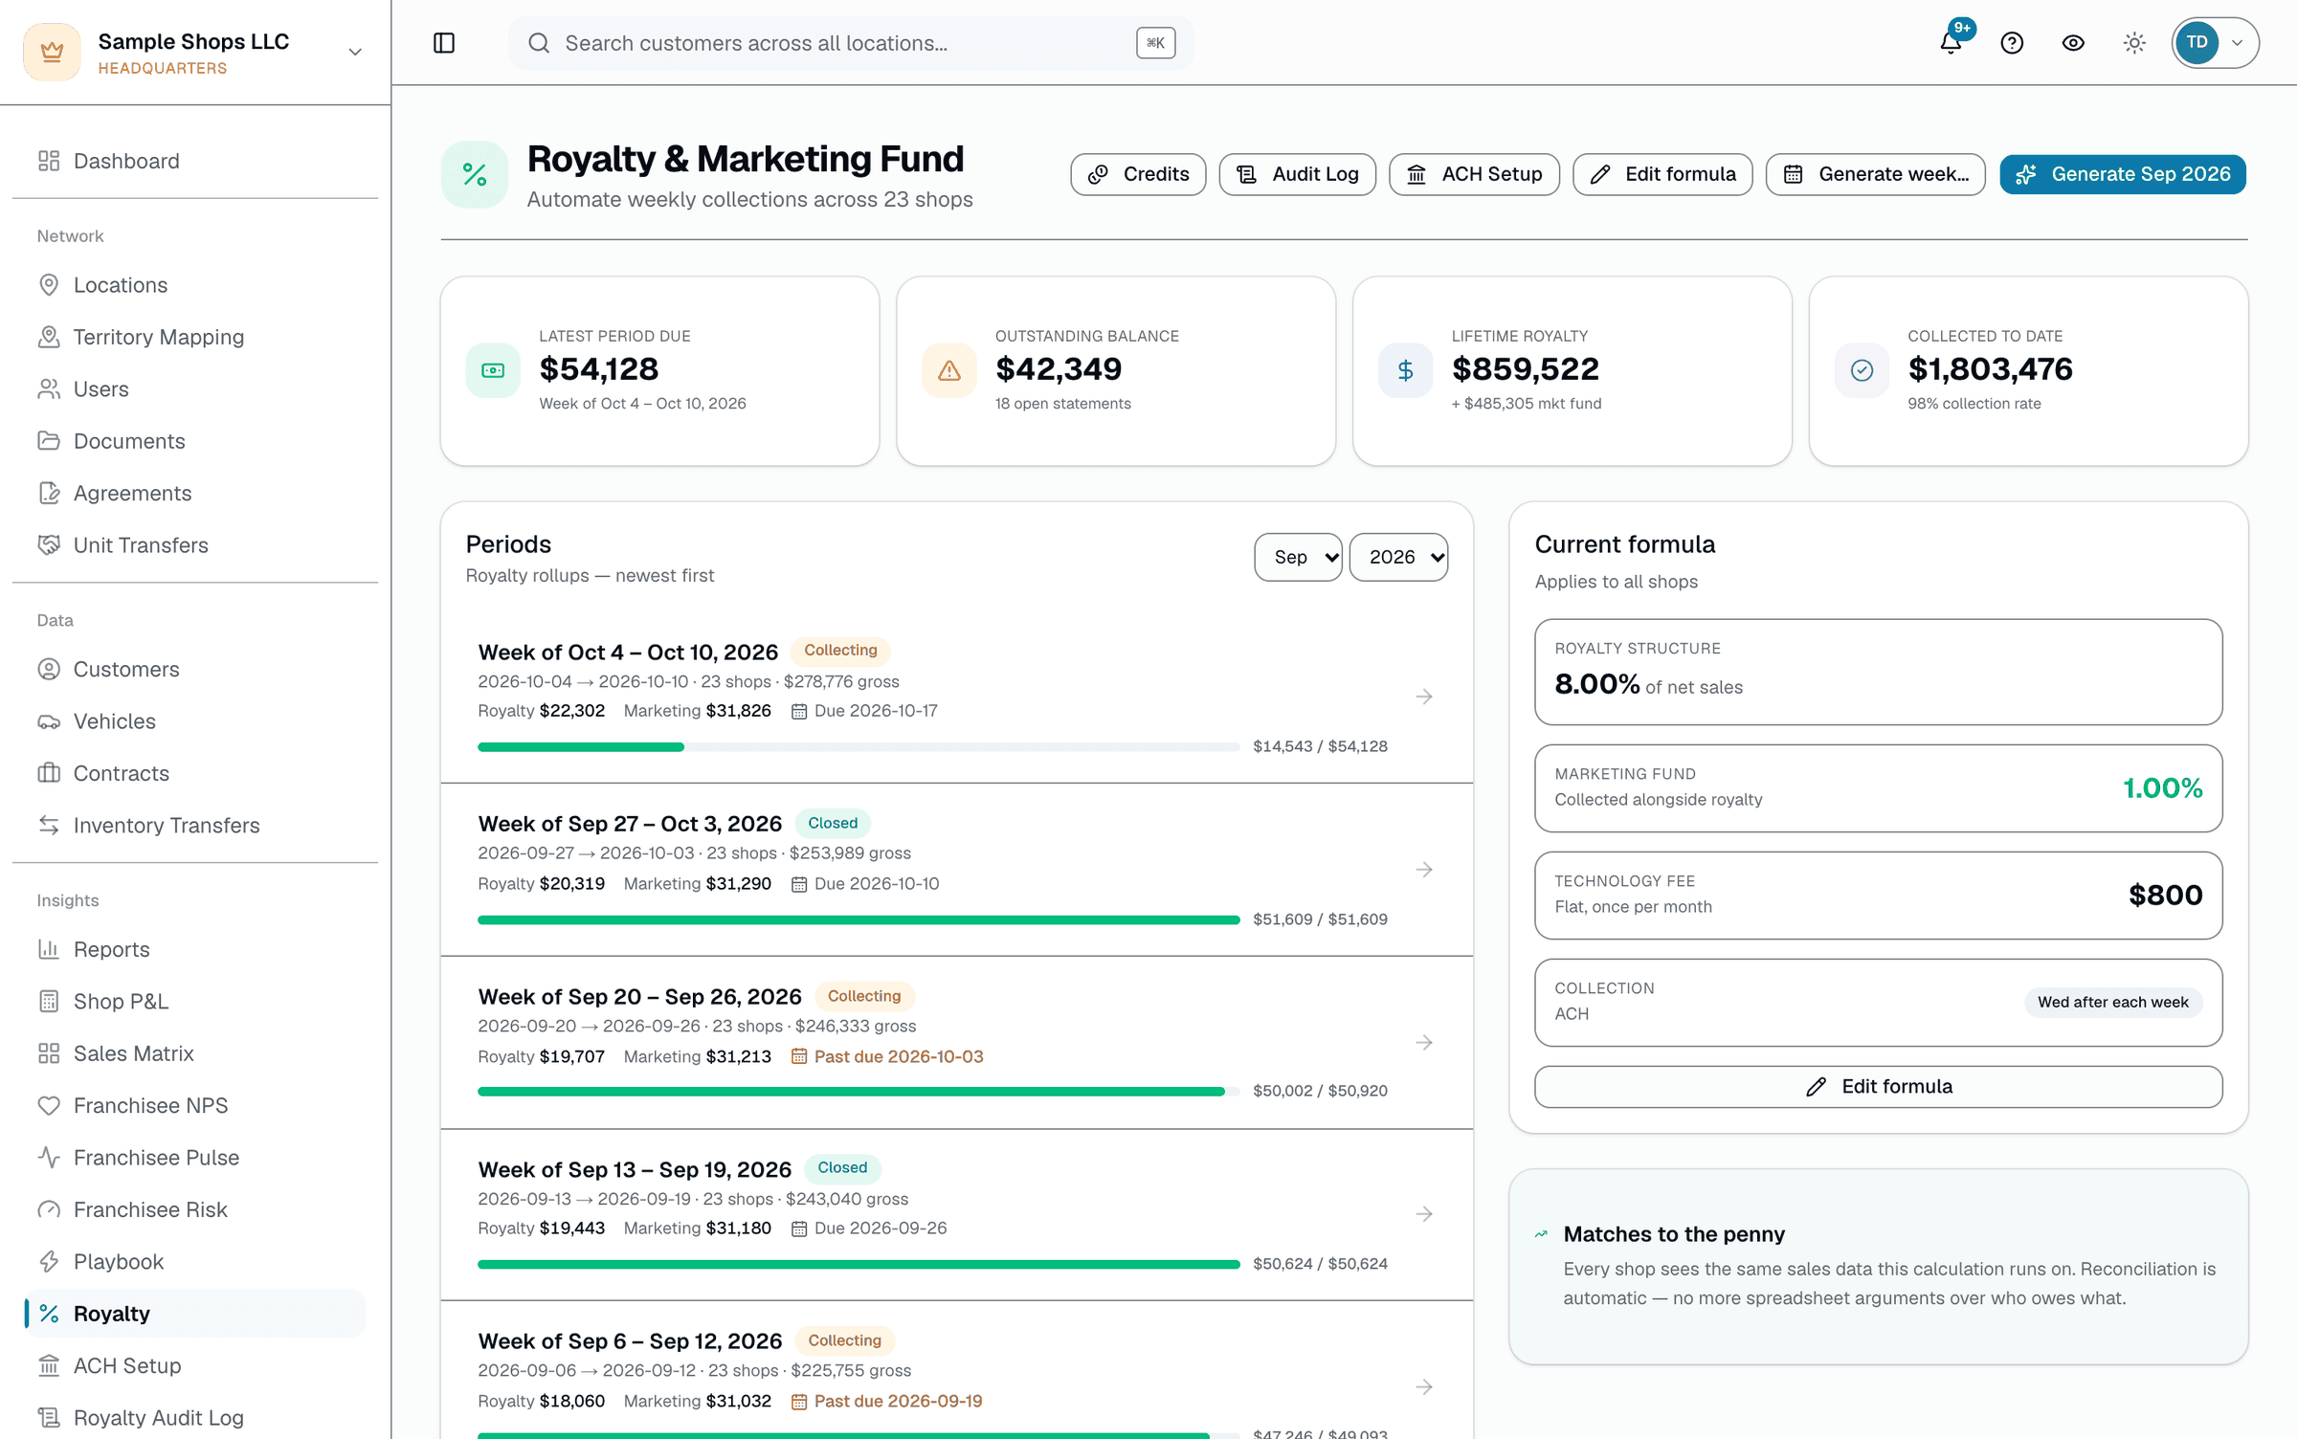Click the Shop P&L calculator icon
The image size is (2297, 1439).
coord(49,1002)
